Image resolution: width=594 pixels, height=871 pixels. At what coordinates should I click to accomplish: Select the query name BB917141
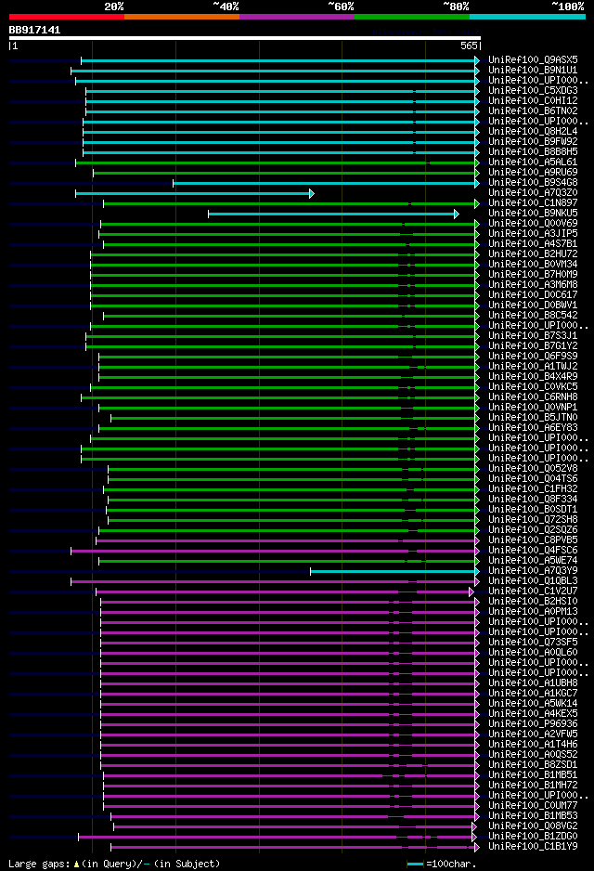(34, 30)
